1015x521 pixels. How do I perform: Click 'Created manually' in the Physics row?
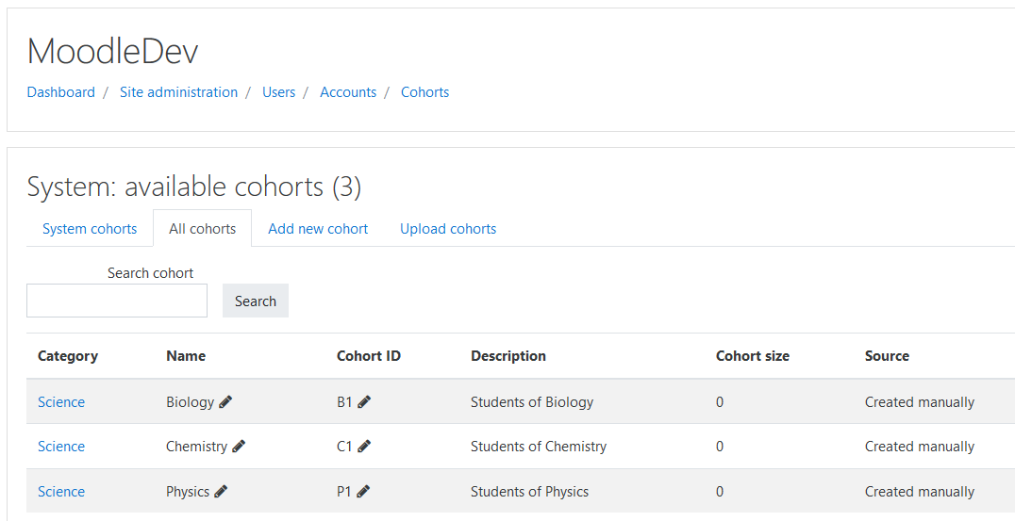pos(919,492)
